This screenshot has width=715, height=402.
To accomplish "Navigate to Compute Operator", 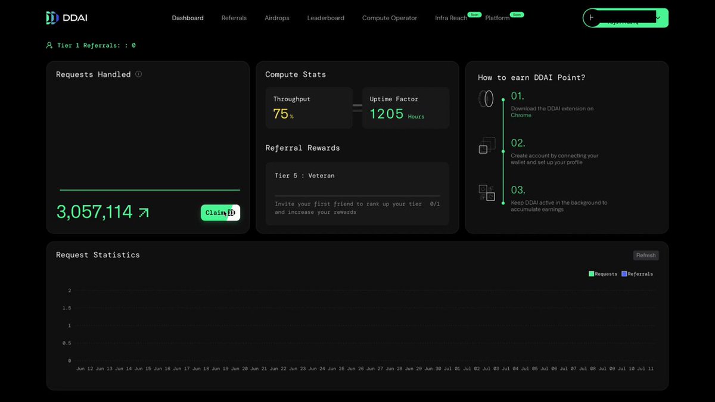I will tap(390, 18).
